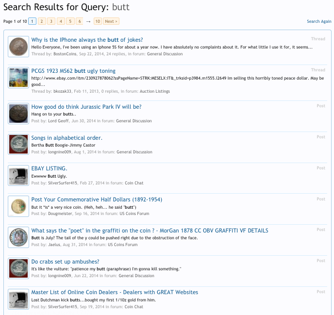Click Jaelus avatar beside Morgan 1878 post
This screenshot has height=315, width=334.
point(18,237)
